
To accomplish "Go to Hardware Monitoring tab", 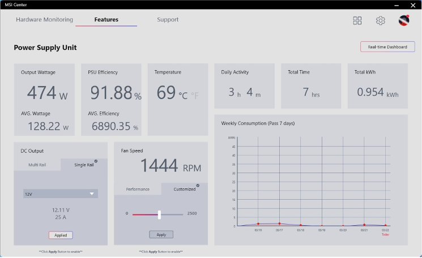I will (x=44, y=20).
